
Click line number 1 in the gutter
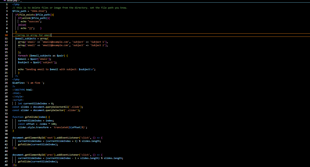pyautogui.click(x=7, y=4)
